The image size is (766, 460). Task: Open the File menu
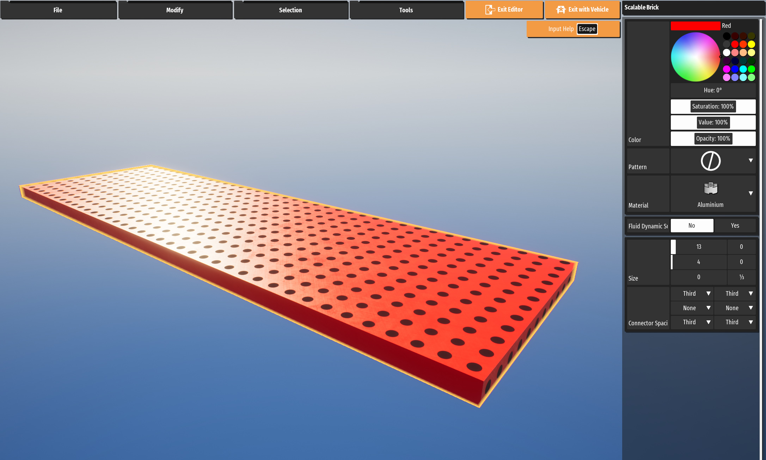click(x=58, y=10)
